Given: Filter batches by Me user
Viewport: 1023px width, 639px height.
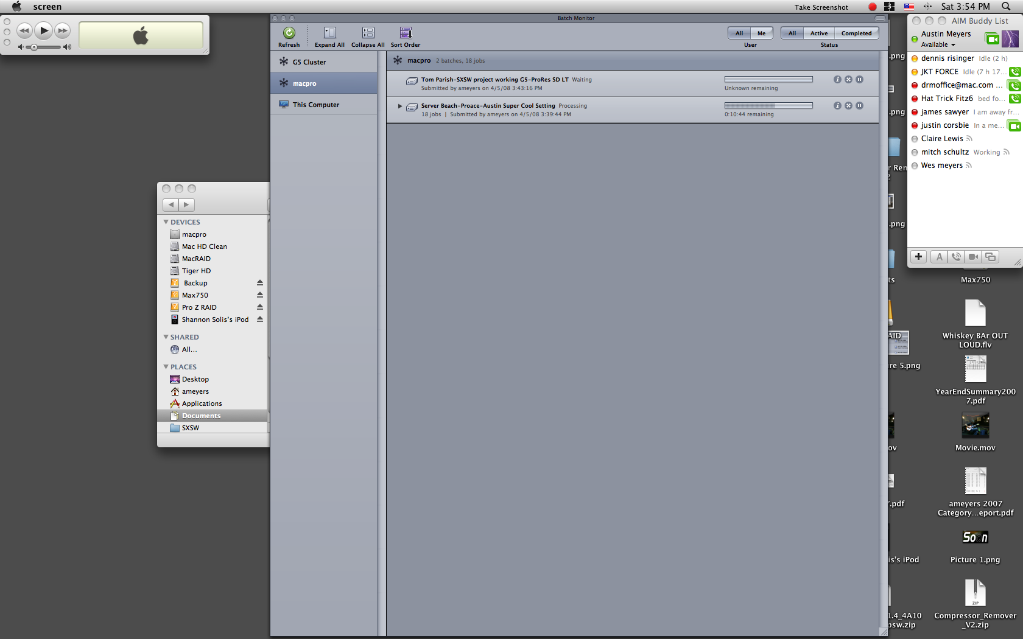Looking at the screenshot, I should coord(761,33).
